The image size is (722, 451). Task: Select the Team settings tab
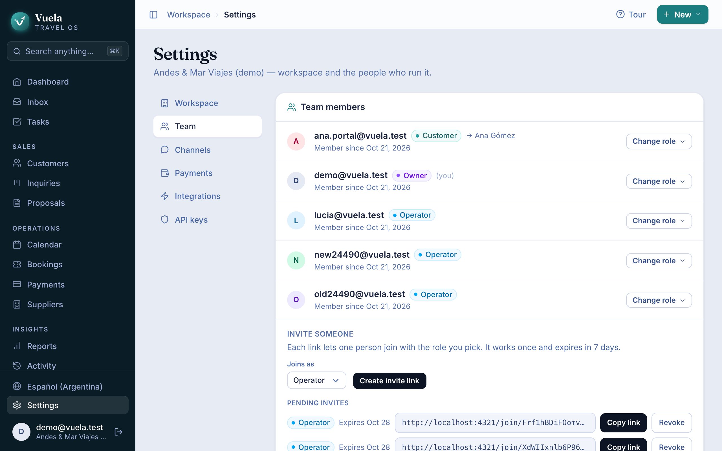click(x=208, y=127)
